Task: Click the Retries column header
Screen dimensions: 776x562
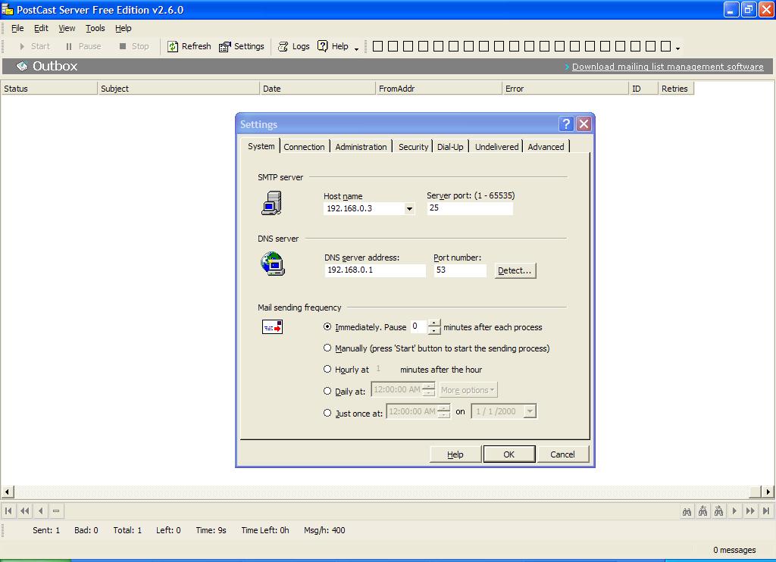Action: point(675,89)
